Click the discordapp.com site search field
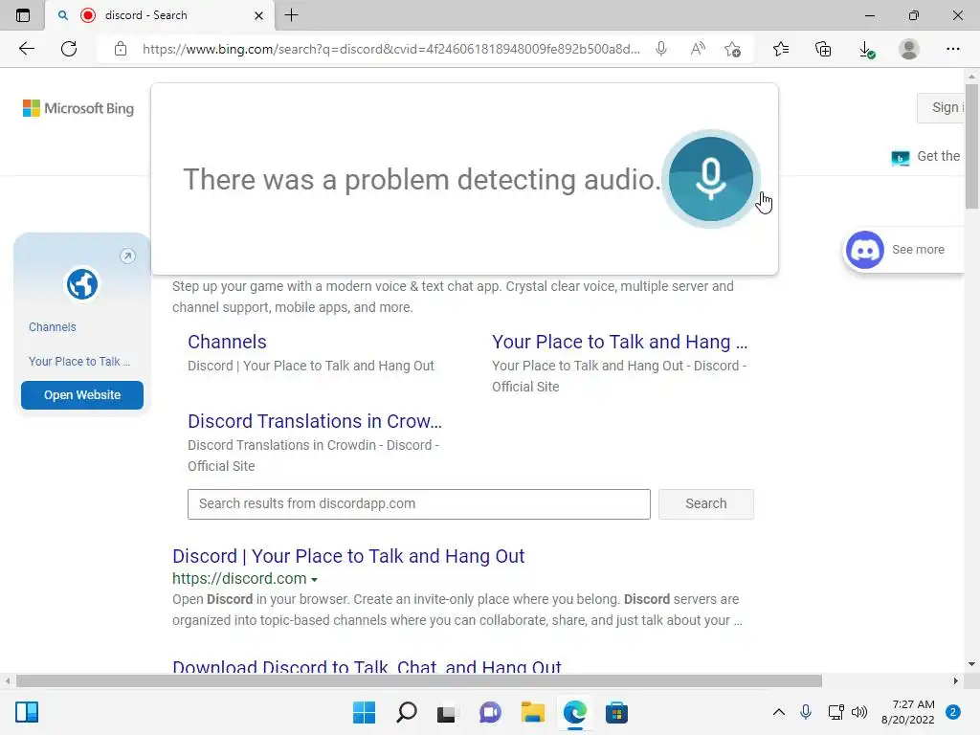980x735 pixels. (x=419, y=503)
